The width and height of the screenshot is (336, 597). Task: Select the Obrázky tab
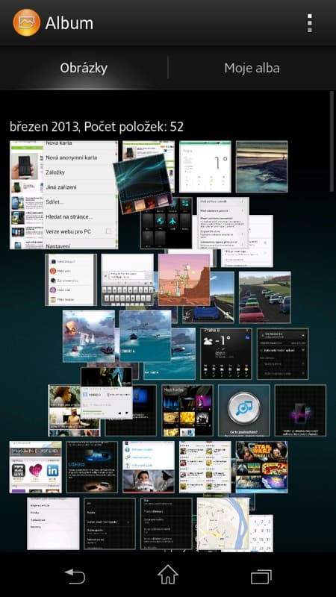pos(84,68)
